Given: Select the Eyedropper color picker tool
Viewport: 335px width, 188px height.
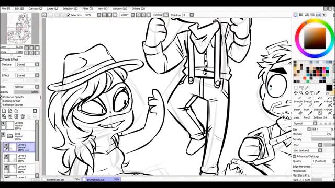Looking at the screenshot, I should tap(318, 93).
